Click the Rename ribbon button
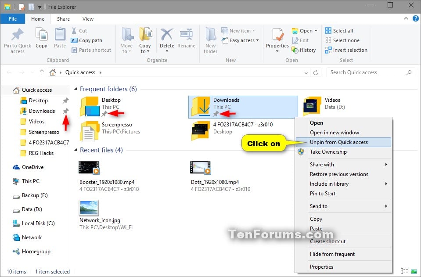The width and height of the screenshot is (421, 277). [186, 38]
